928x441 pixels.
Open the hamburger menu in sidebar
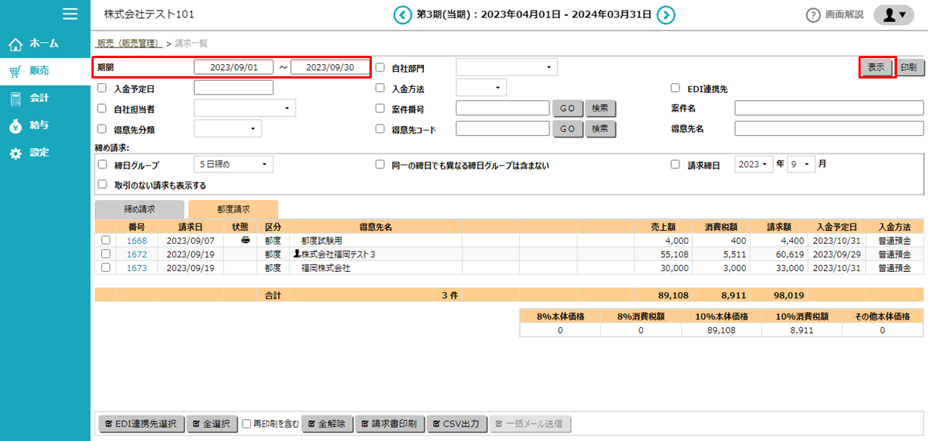pyautogui.click(x=70, y=14)
